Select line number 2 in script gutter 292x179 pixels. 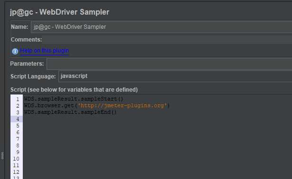coord(18,106)
